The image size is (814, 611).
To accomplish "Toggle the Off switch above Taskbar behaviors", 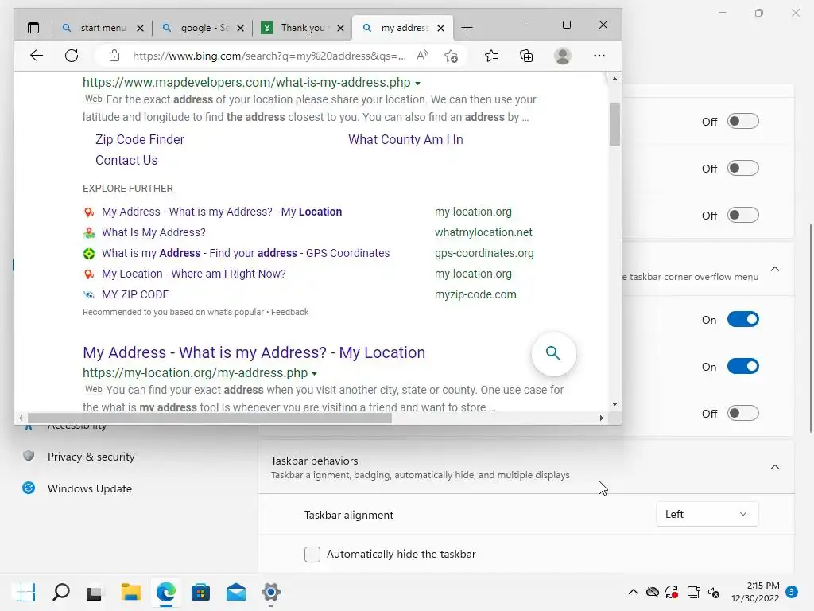I will tap(743, 413).
